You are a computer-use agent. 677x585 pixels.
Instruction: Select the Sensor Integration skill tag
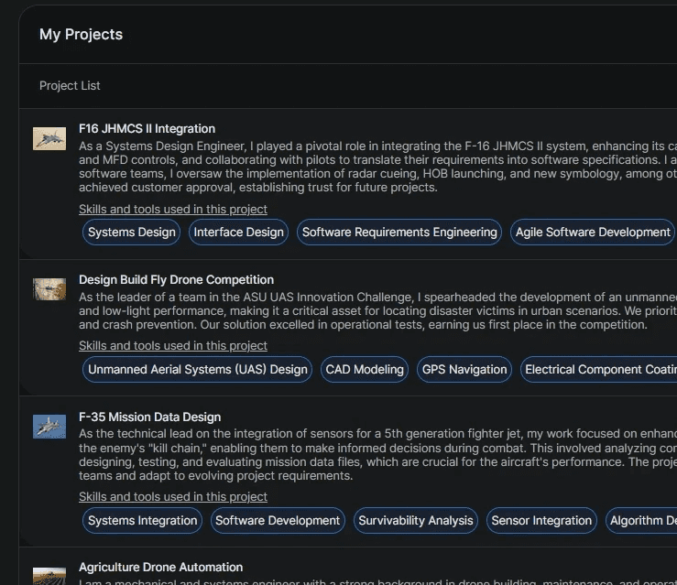coord(541,520)
